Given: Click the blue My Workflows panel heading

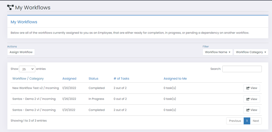Looking at the screenshot, I should pos(24,22).
